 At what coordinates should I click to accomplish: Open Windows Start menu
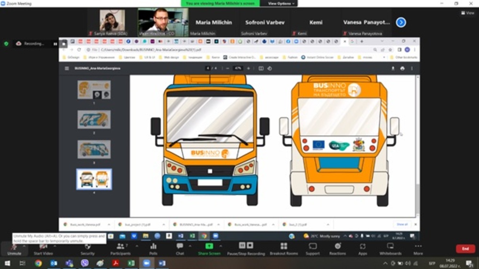click(x=7, y=263)
